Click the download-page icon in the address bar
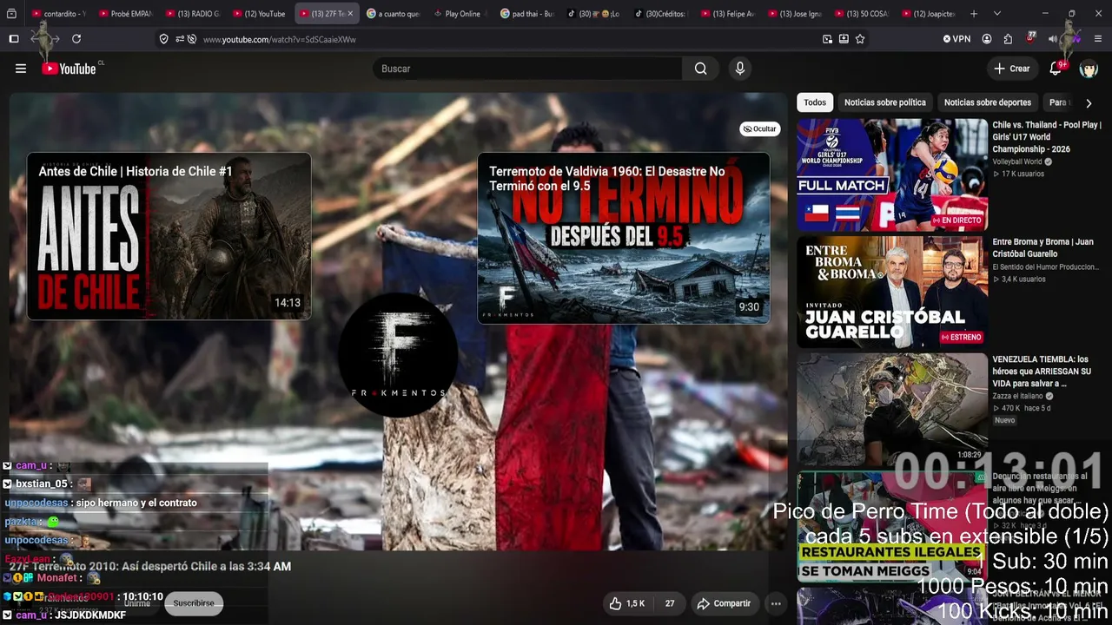This screenshot has width=1112, height=625. click(x=844, y=39)
